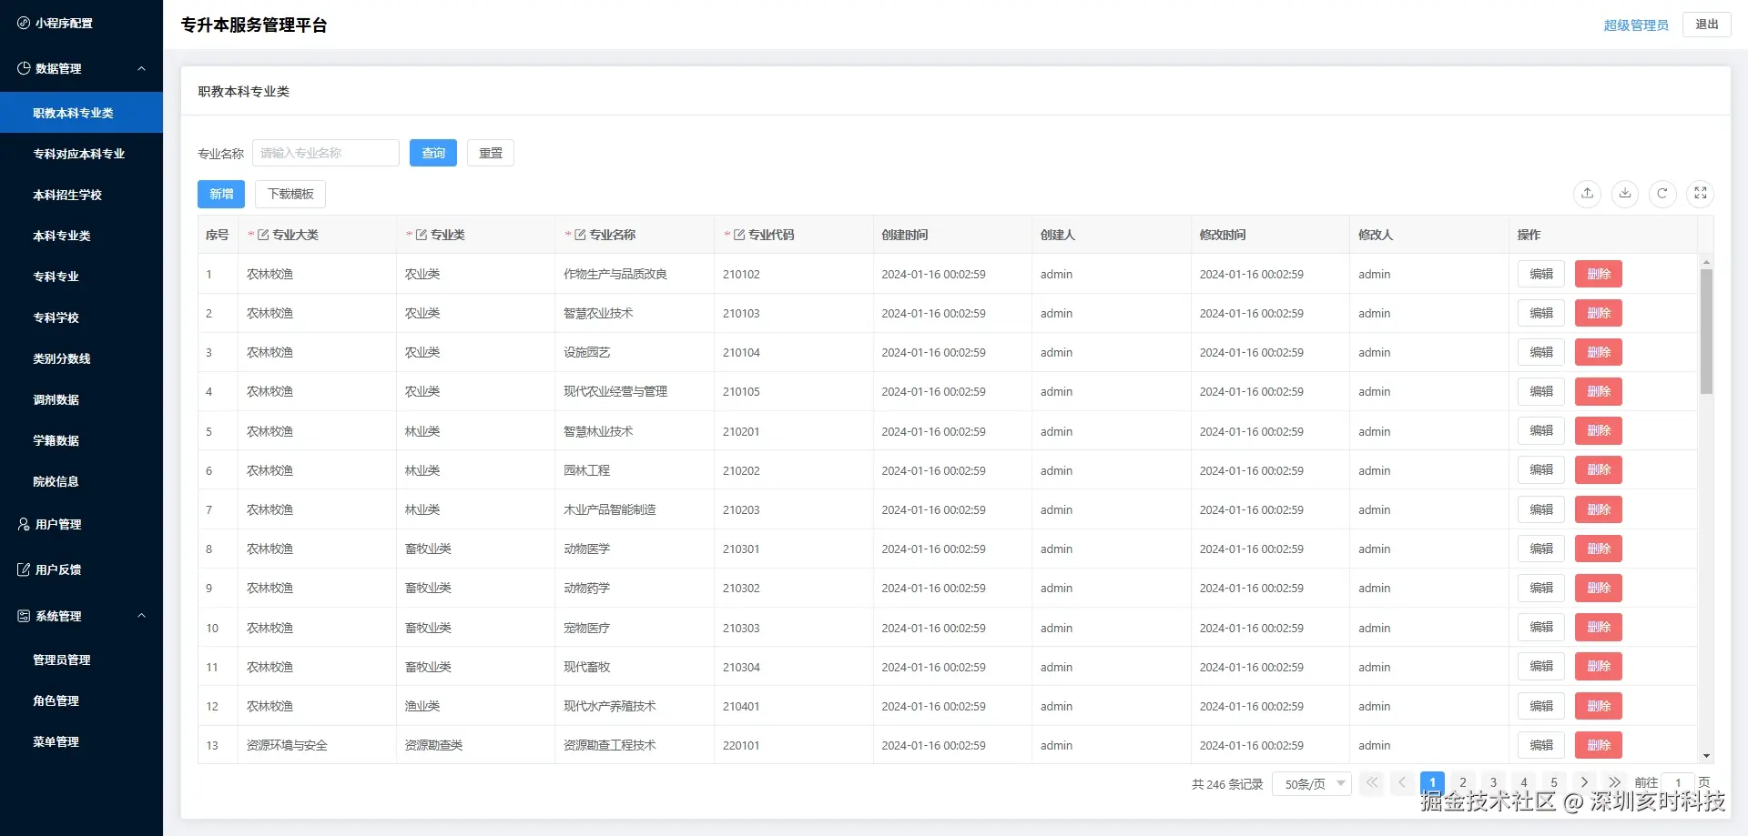Screen dimensions: 1748x836
Task: Click the table scrollbar up arrow
Action: tap(1706, 262)
